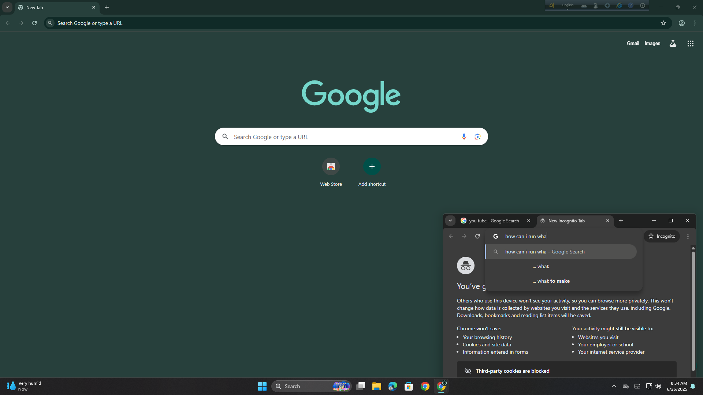Open the clock showing 8:34 AM
Screen dimensions: 703x395
[677, 386]
